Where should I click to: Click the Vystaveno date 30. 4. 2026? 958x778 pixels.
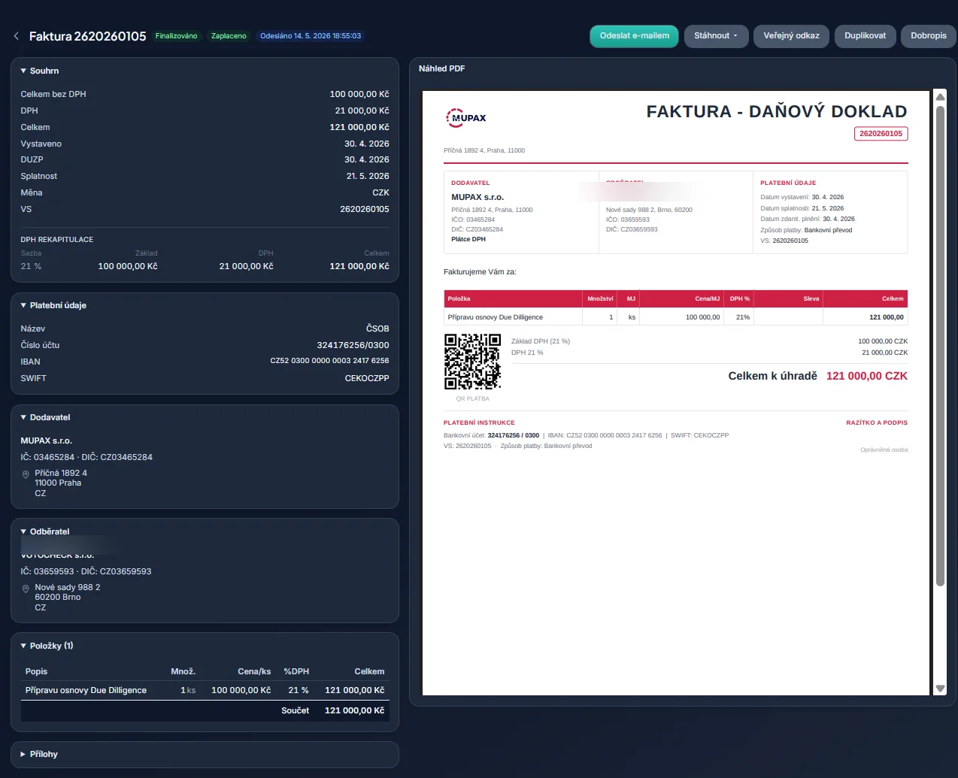coord(367,144)
